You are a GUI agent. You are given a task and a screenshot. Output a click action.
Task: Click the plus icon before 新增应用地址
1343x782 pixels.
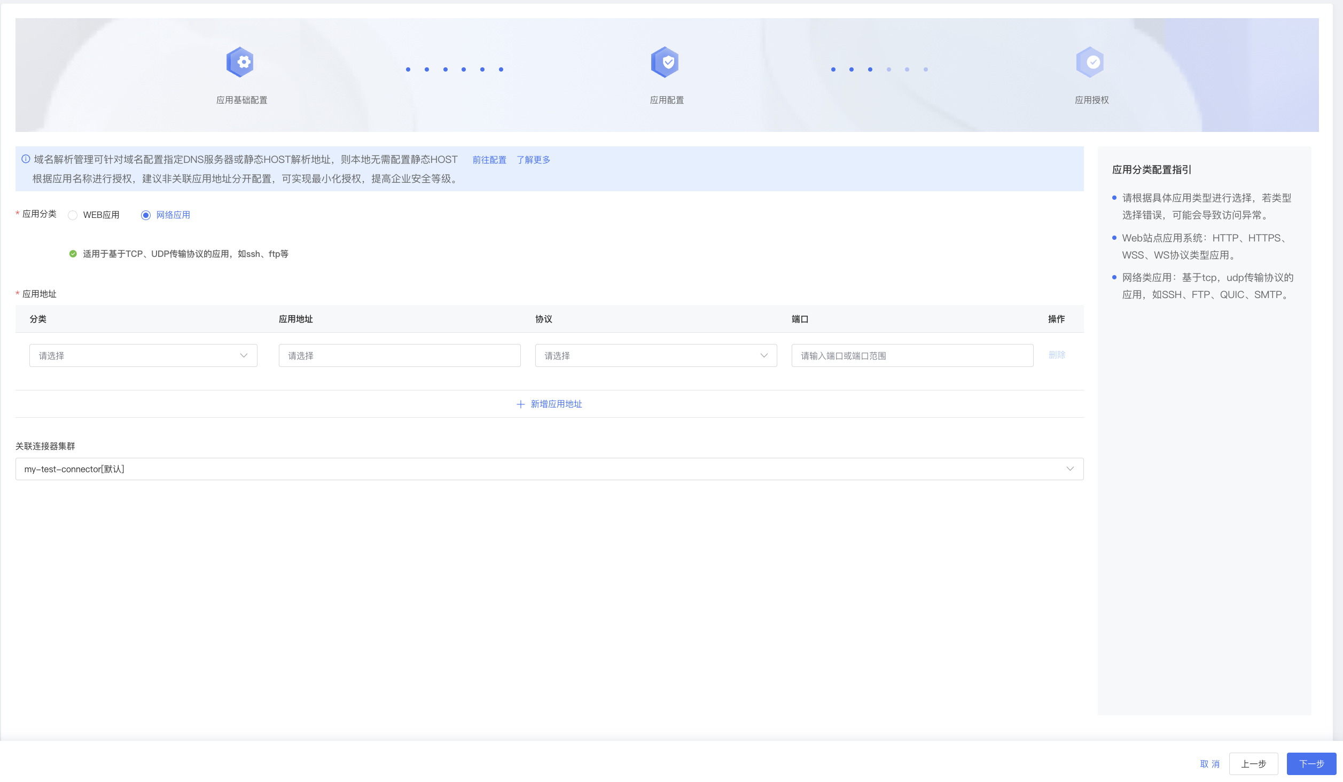[x=521, y=404]
